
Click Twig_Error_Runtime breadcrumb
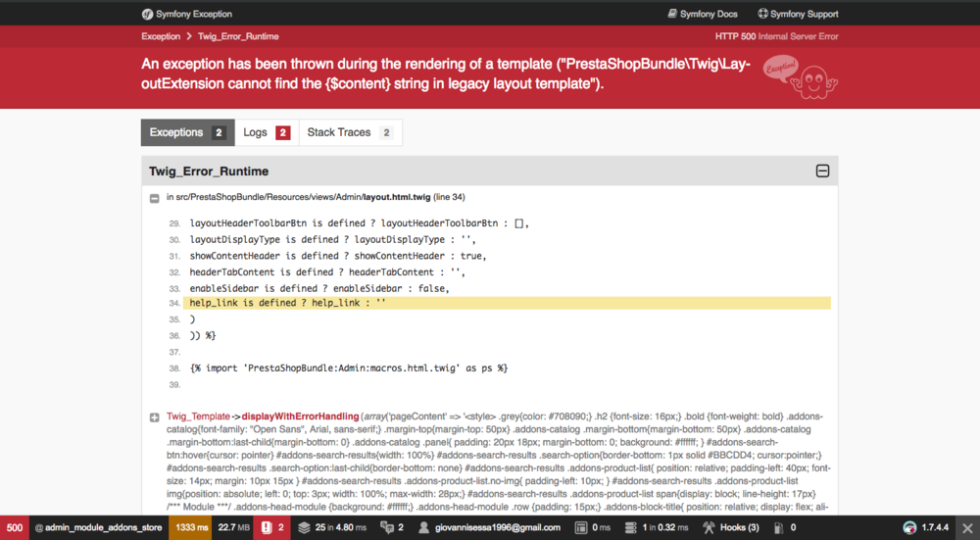pyautogui.click(x=238, y=36)
